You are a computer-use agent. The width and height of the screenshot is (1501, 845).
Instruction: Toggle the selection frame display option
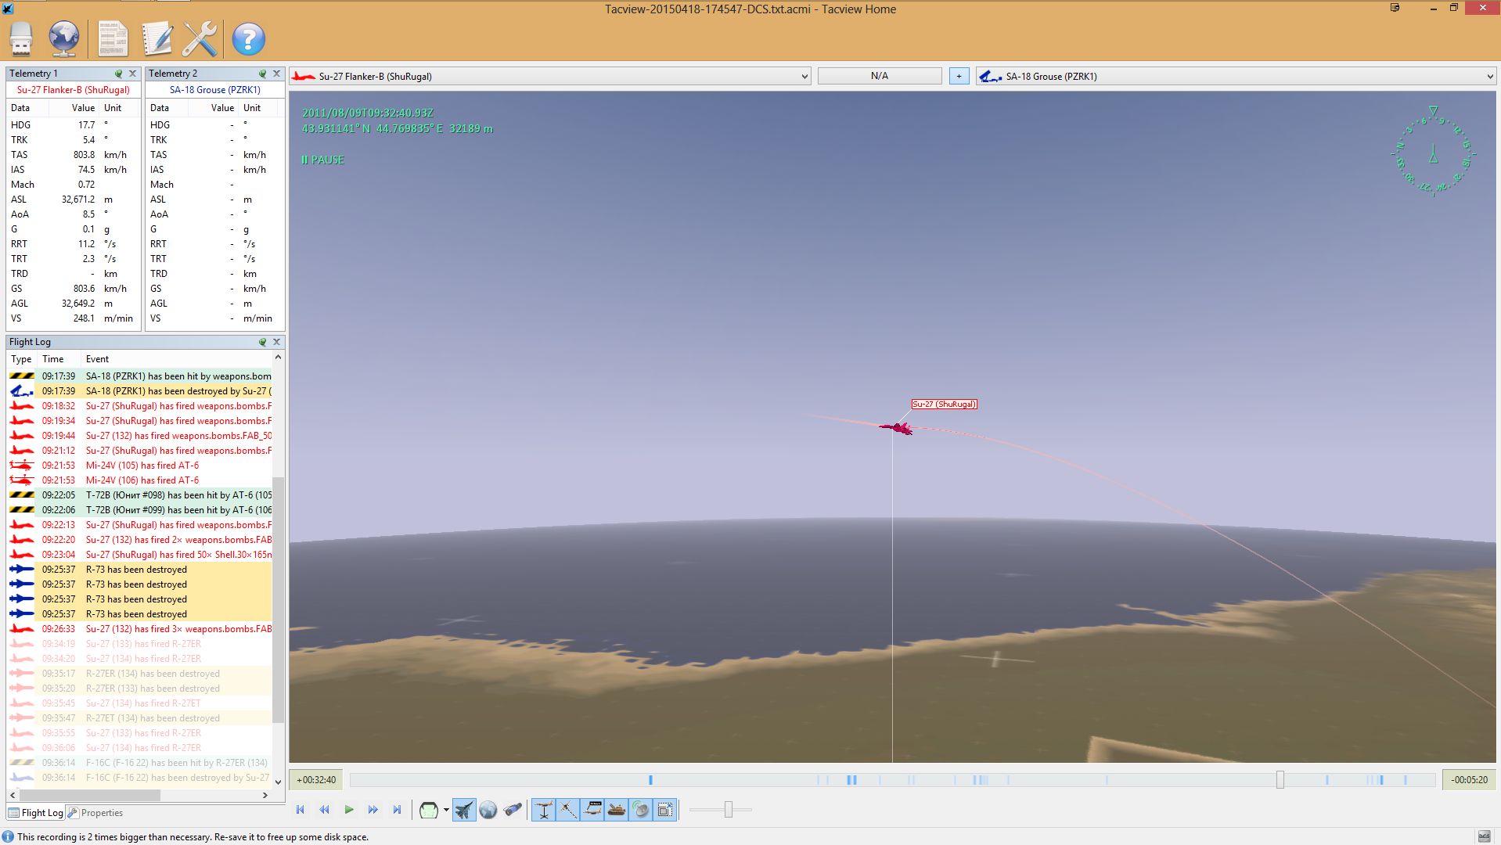click(x=665, y=810)
